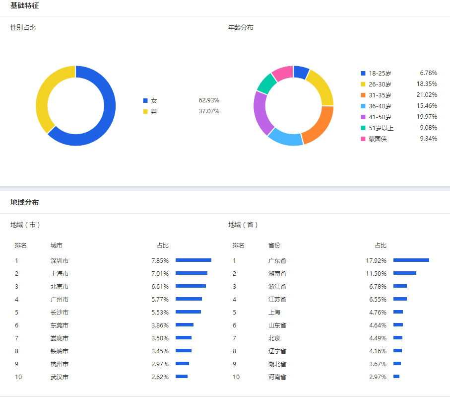Click the purple 41-50岁 legend marker
The width and height of the screenshot is (450, 397).
click(363, 117)
